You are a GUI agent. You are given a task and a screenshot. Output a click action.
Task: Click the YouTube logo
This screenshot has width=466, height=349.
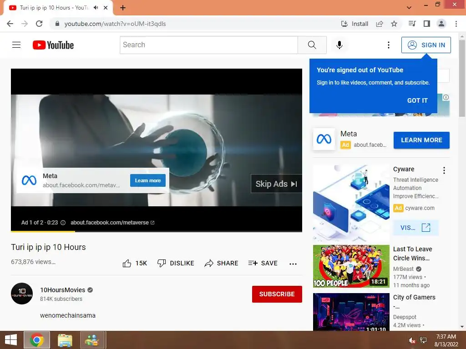point(53,45)
